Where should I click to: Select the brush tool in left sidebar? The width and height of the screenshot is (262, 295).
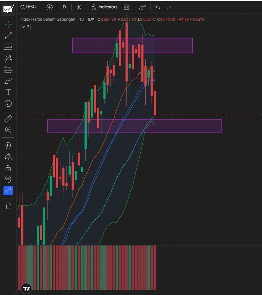pos(8,81)
